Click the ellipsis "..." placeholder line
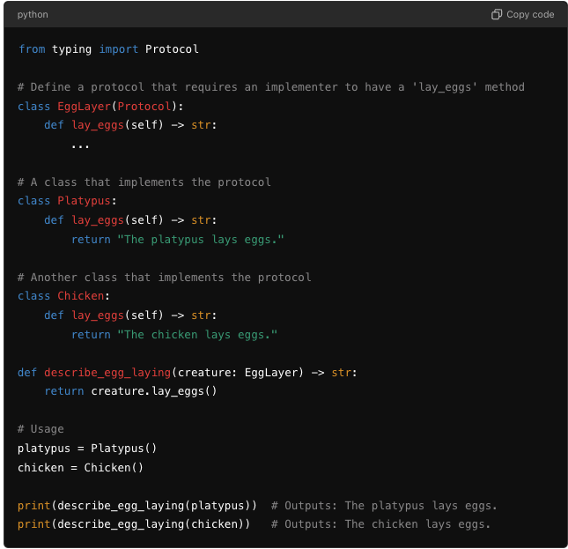Screen dimensions: 568x549 click(80, 146)
